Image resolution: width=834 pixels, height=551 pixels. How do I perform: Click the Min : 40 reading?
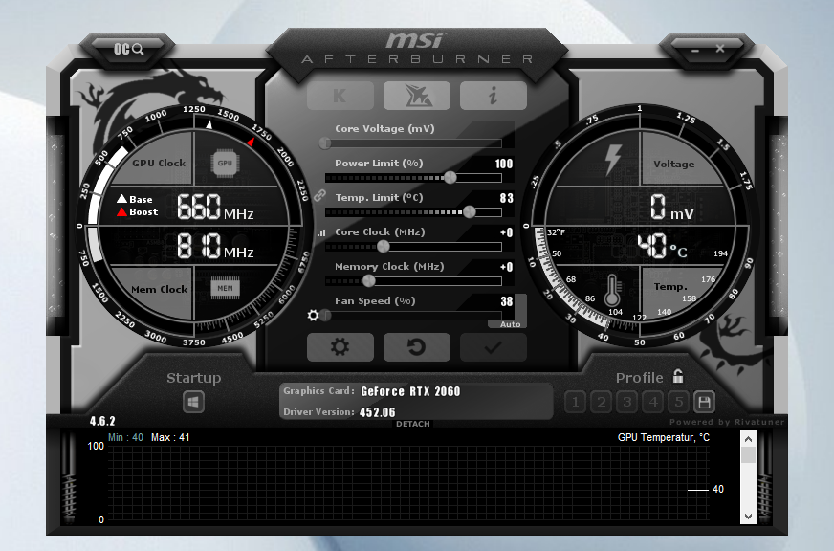(125, 437)
